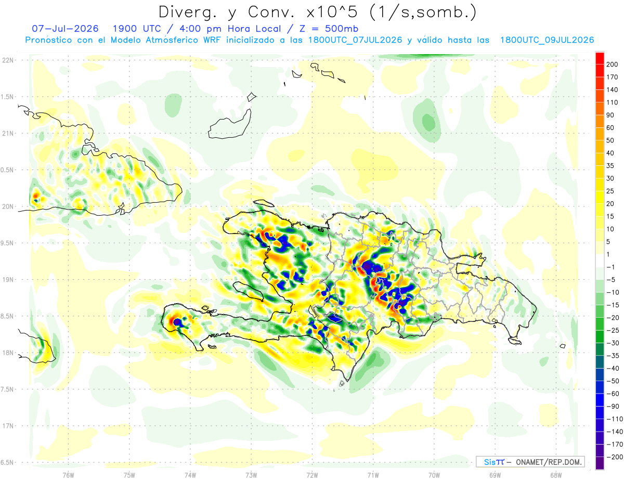Viewport: 624px width, 482px height.
Task: Click the 73W longitude label
Action: click(x=251, y=475)
